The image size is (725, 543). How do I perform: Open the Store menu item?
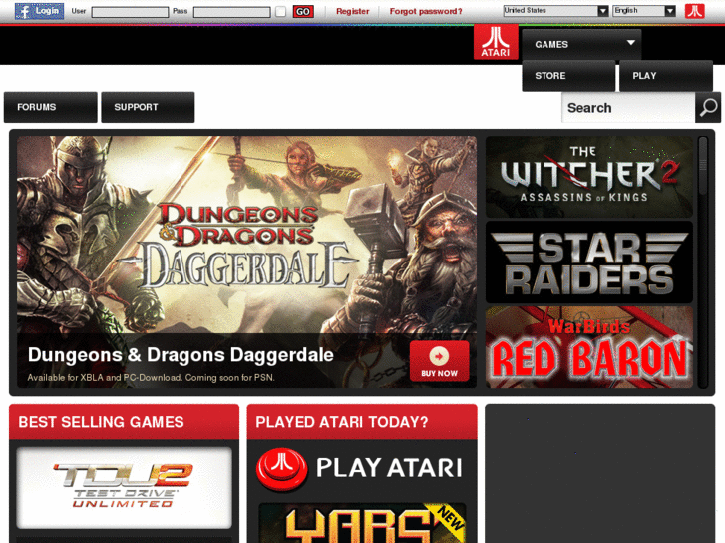coord(568,76)
